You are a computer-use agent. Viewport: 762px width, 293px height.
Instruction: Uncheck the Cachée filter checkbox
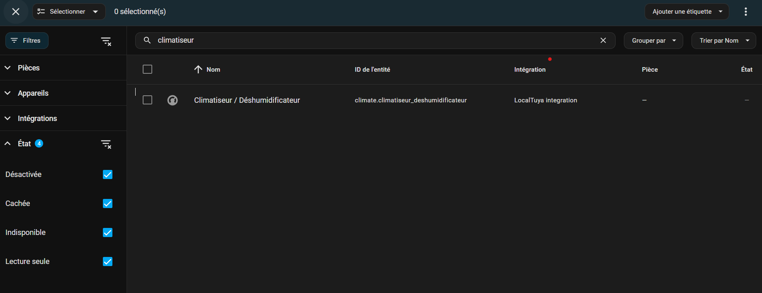point(107,203)
